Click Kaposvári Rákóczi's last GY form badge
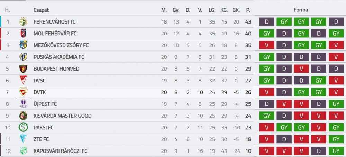The width and height of the screenshot is (346, 157). tap(336, 151)
